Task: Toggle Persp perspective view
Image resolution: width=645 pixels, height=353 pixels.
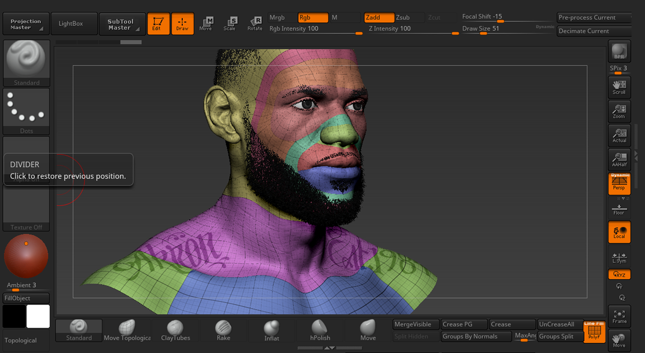Action: point(619,184)
